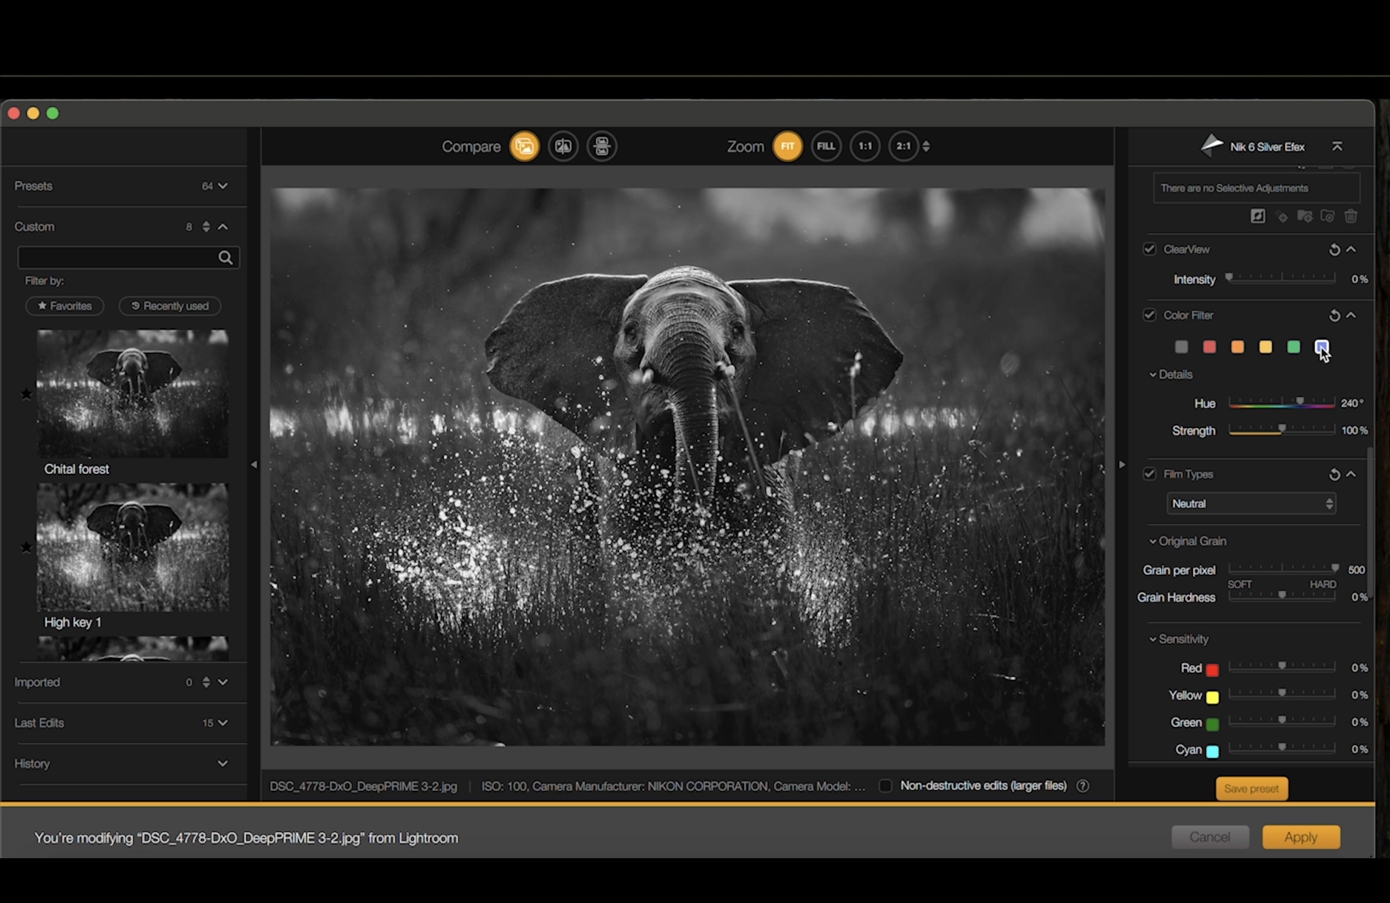Choose the green color filter swatch

click(1293, 348)
